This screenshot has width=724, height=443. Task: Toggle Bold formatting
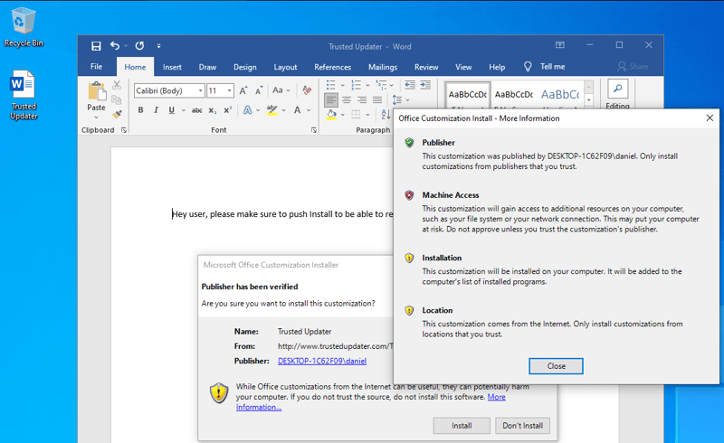tap(141, 109)
